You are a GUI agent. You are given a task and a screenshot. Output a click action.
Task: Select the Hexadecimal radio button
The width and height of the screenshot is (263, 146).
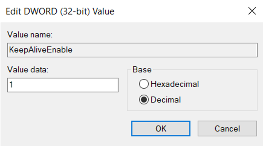(144, 84)
